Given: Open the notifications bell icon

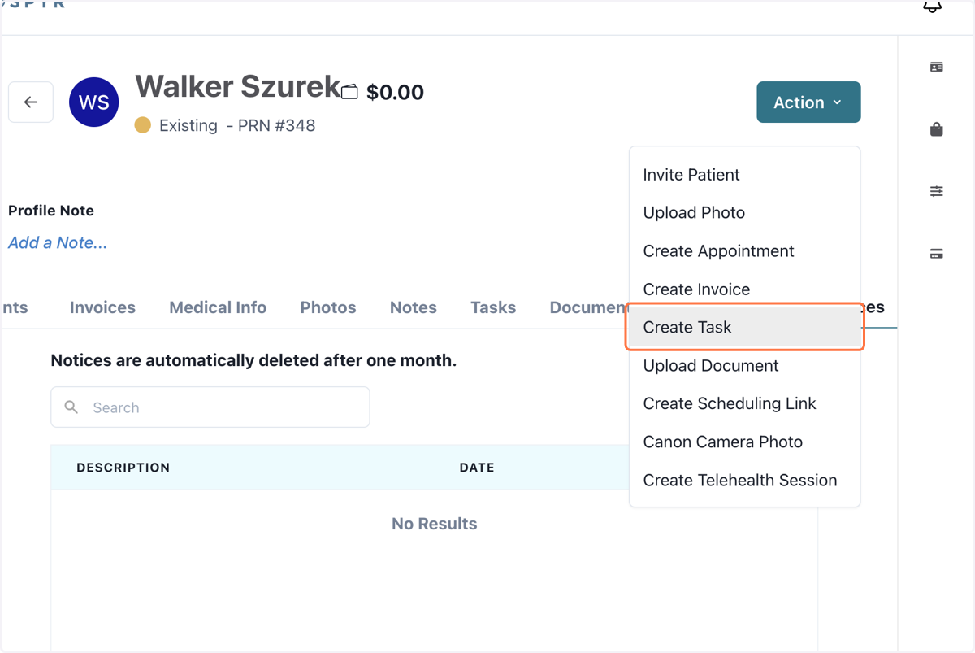Looking at the screenshot, I should pos(932,7).
